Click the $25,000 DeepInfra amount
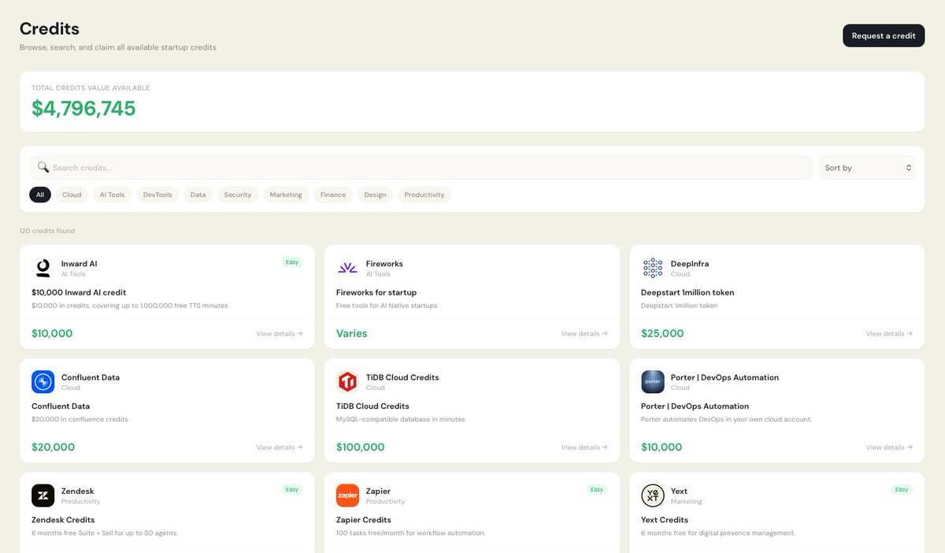Image resolution: width=945 pixels, height=553 pixels. pyautogui.click(x=662, y=333)
